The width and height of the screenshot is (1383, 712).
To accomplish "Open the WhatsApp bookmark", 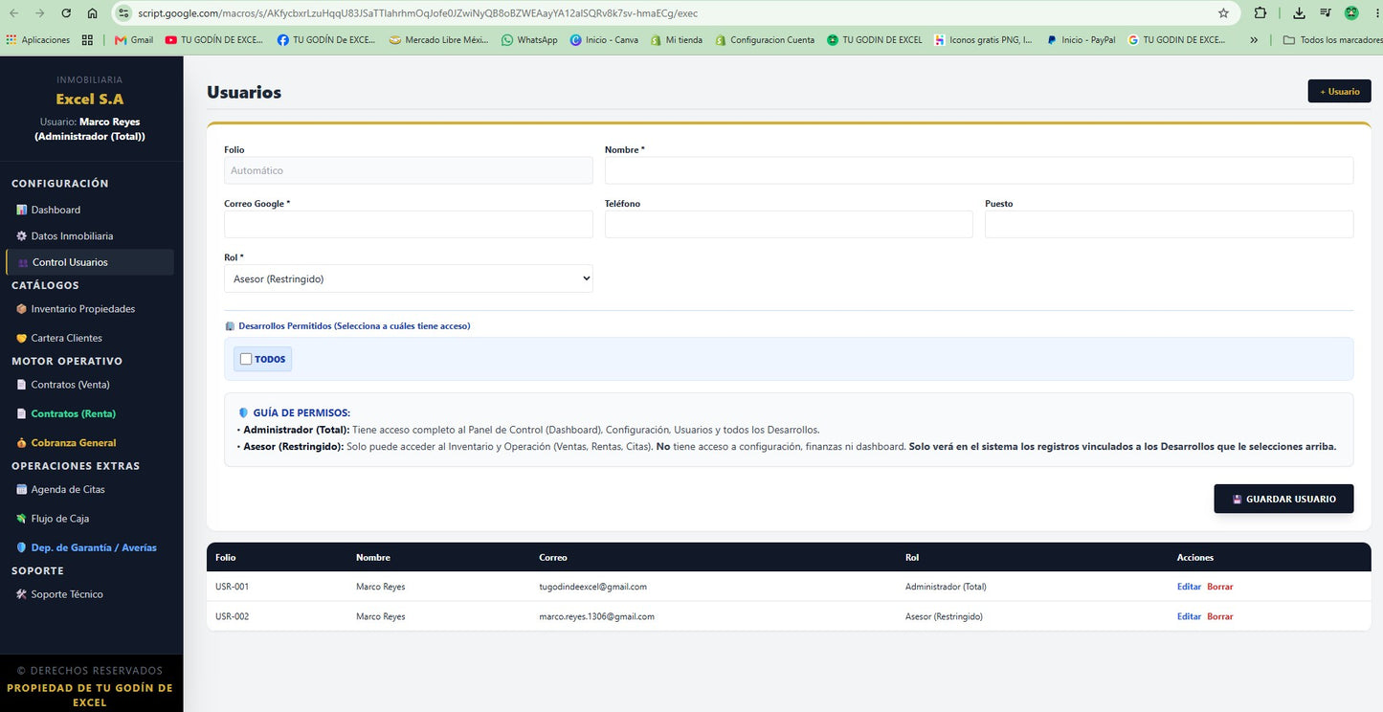I will pos(529,40).
